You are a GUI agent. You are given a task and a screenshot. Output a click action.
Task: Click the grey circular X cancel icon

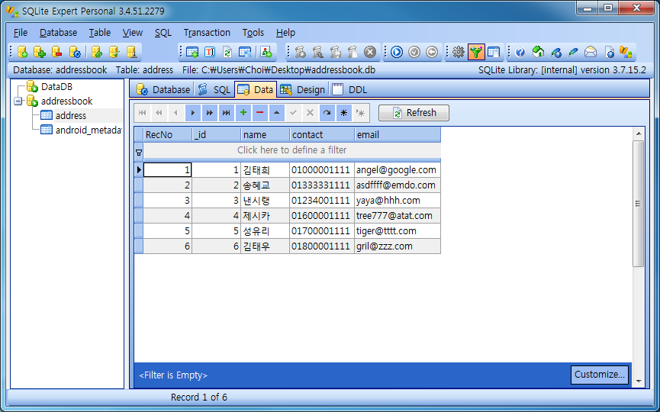pos(370,52)
